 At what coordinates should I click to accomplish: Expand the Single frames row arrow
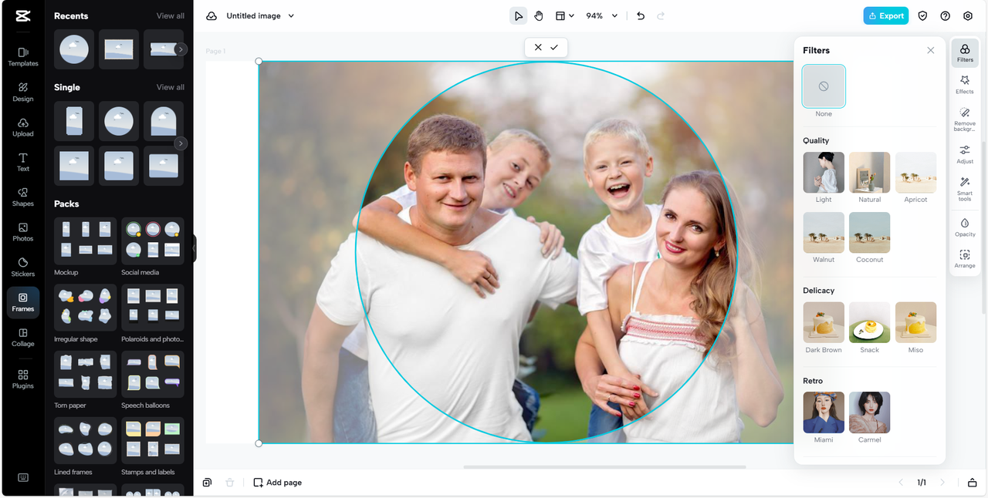tap(181, 143)
